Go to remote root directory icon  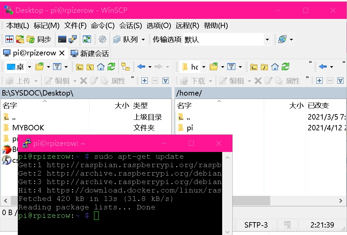264,67
